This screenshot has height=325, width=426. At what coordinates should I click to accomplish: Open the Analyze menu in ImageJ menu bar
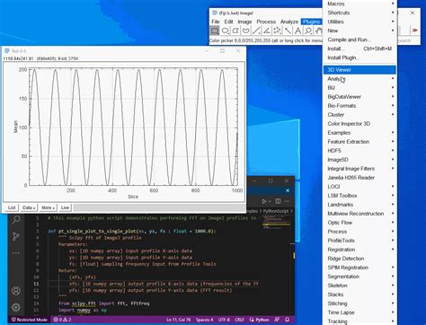click(x=289, y=22)
